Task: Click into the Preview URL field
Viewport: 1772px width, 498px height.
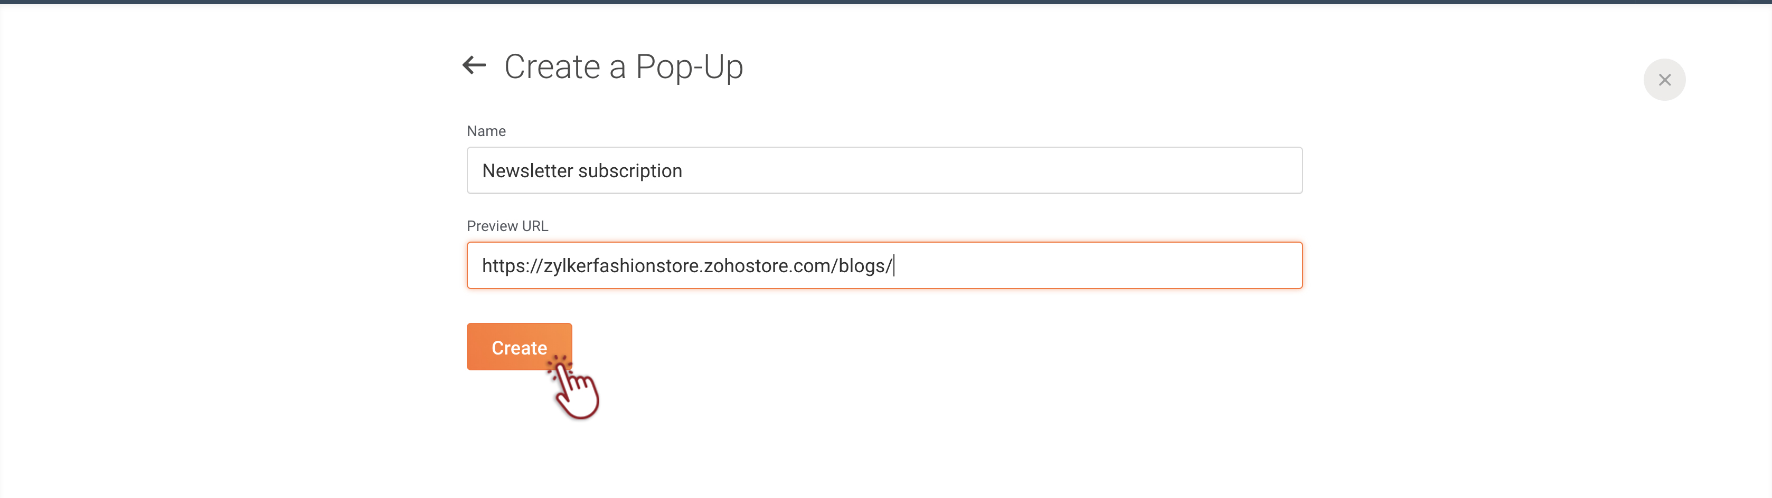Action: pos(884,265)
